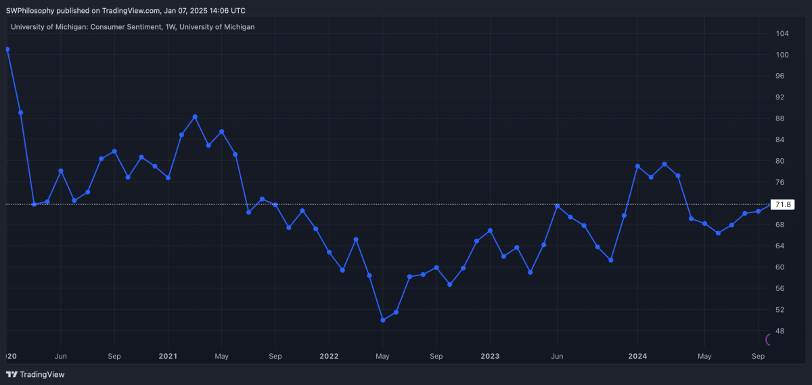This screenshot has height=385, width=812.
Task: Click the 71.8 current price label
Action: [x=783, y=204]
